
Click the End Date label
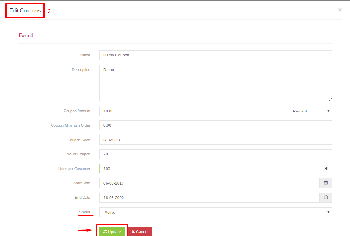pos(82,197)
